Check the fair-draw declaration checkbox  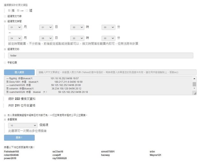click(x=5, y=115)
